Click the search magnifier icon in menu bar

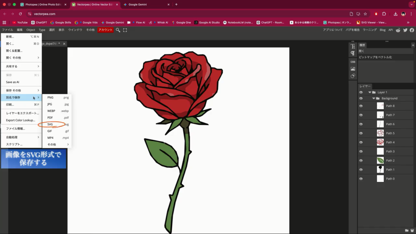[118, 30]
